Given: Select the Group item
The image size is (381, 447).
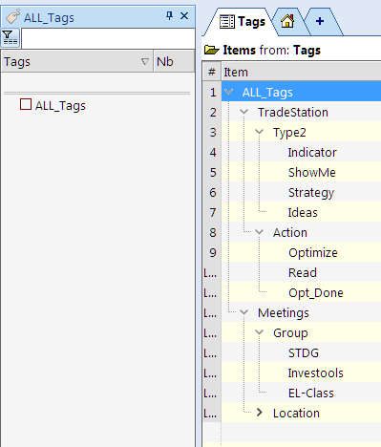Looking at the screenshot, I should point(290,333).
